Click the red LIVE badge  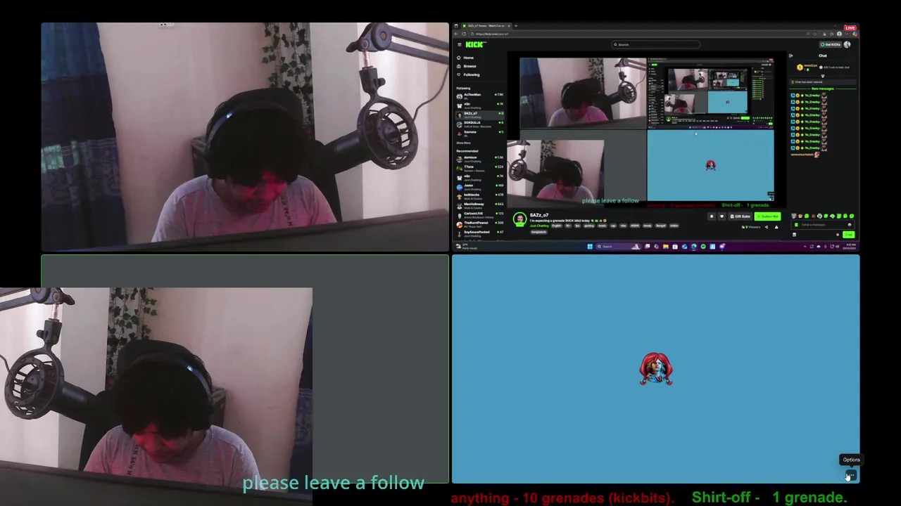pos(850,28)
